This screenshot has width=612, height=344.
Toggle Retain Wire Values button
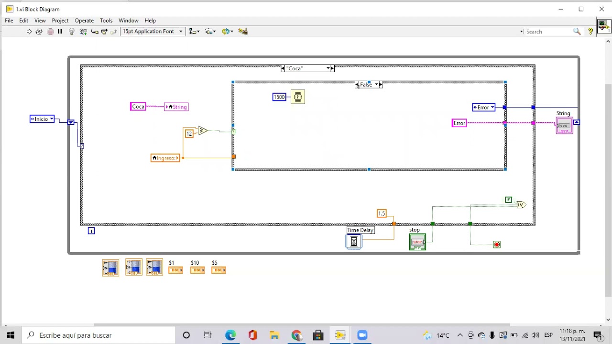83,32
